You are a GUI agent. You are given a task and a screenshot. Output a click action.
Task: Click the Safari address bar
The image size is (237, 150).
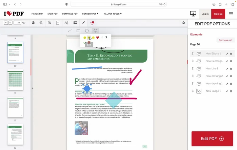click(119, 4)
